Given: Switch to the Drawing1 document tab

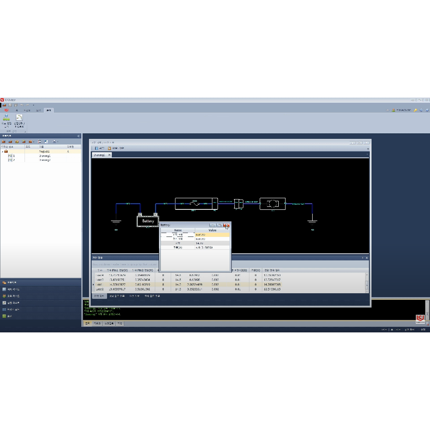Looking at the screenshot, I should tap(99, 155).
